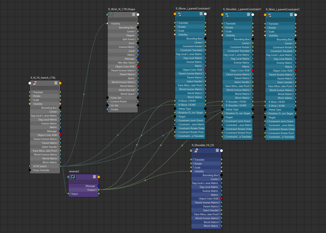This screenshot has width=326, height=233.
Task: Click the R_Shoulder_J_parentConstraint1 node title
Action: click(x=242, y=9)
